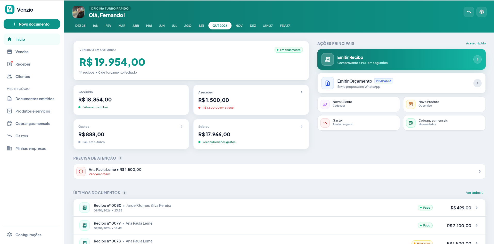Select the OUT 2026 month tab
The width and height of the screenshot is (494, 244).
(x=220, y=26)
